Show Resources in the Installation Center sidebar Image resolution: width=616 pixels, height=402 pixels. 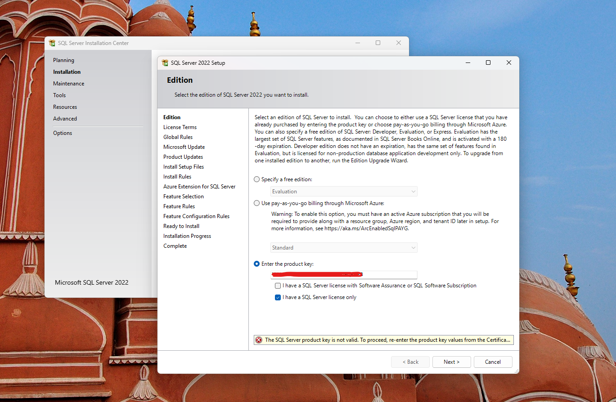[65, 107]
